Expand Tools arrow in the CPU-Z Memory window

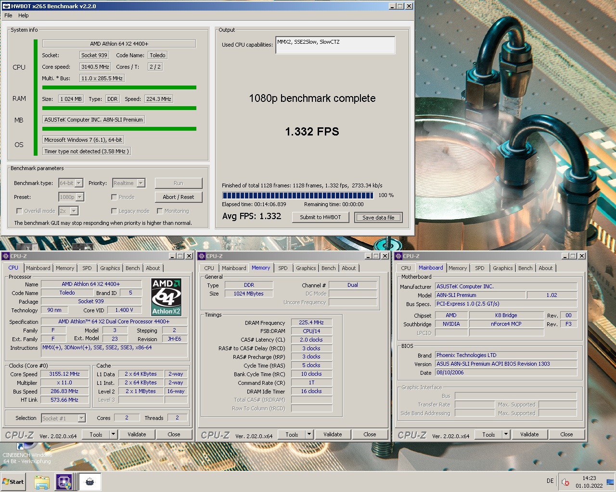[309, 434]
